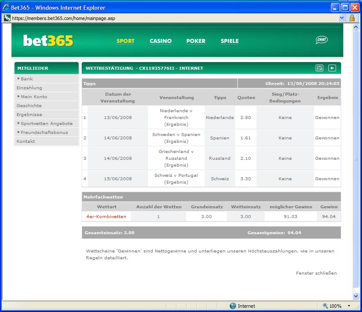Click the Wettbestätigung CX11935776II header text
Screen dimensions: 362x312
(144, 68)
